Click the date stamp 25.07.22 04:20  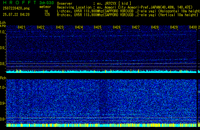(16, 15)
